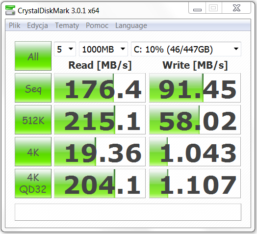The image size is (257, 234).
Task: Open the Language menu
Action: [131, 26]
